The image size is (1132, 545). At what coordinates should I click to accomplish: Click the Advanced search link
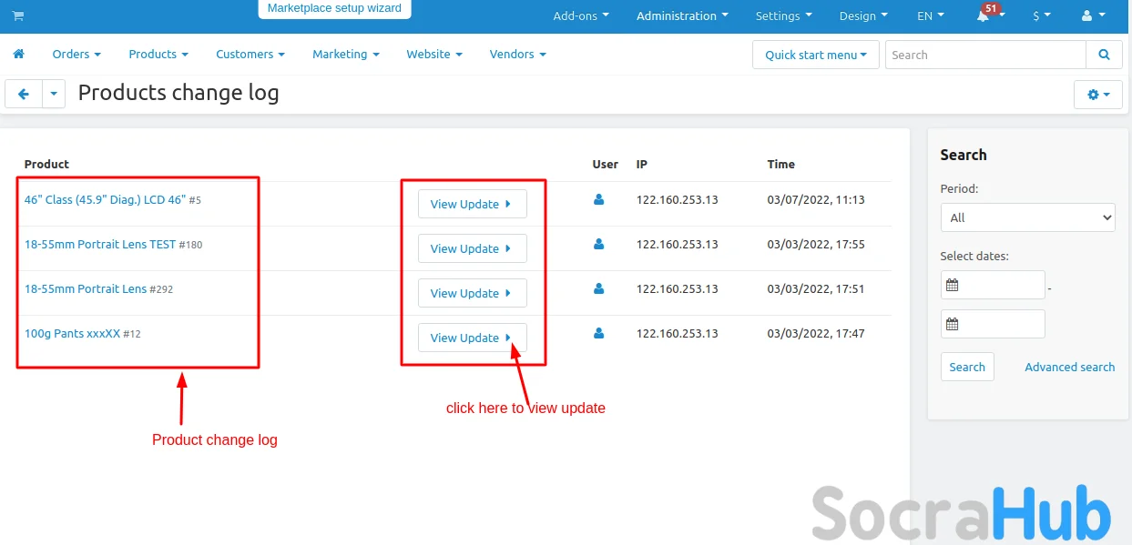tap(1069, 367)
